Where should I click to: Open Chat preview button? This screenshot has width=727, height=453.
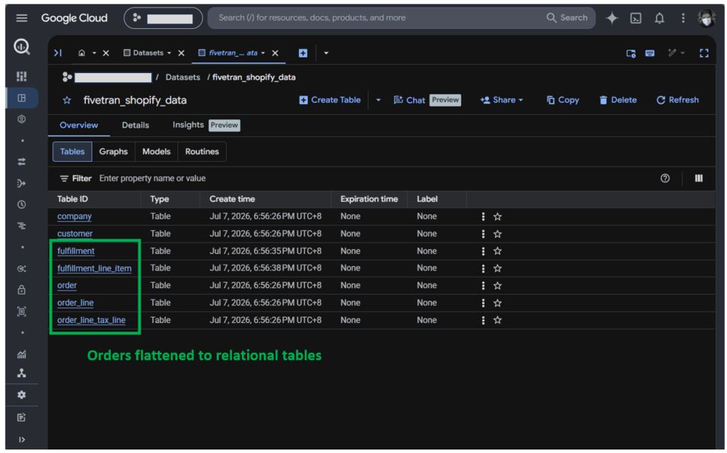(x=427, y=100)
